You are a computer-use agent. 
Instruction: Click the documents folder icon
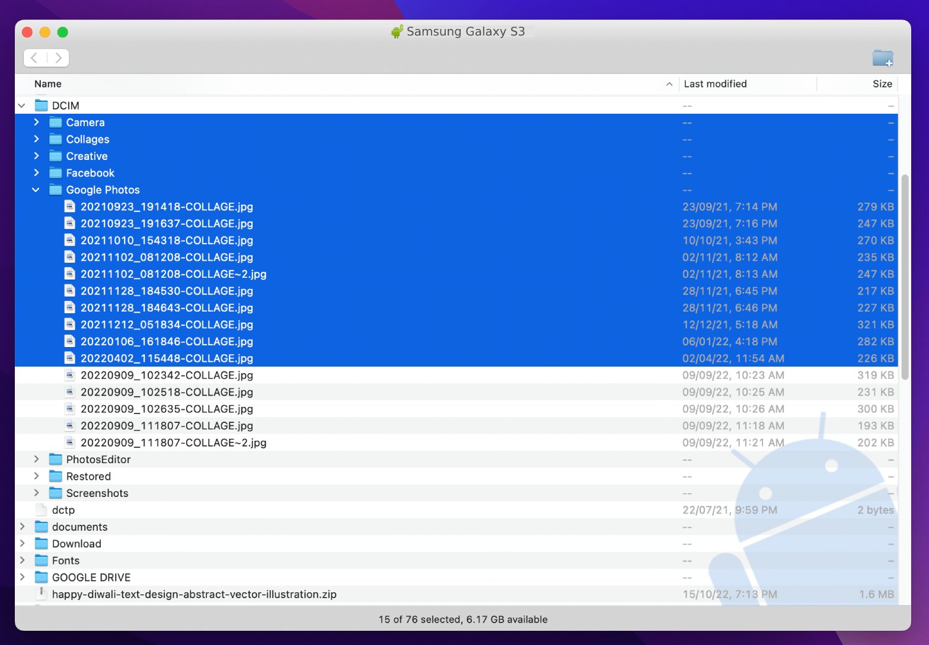41,527
